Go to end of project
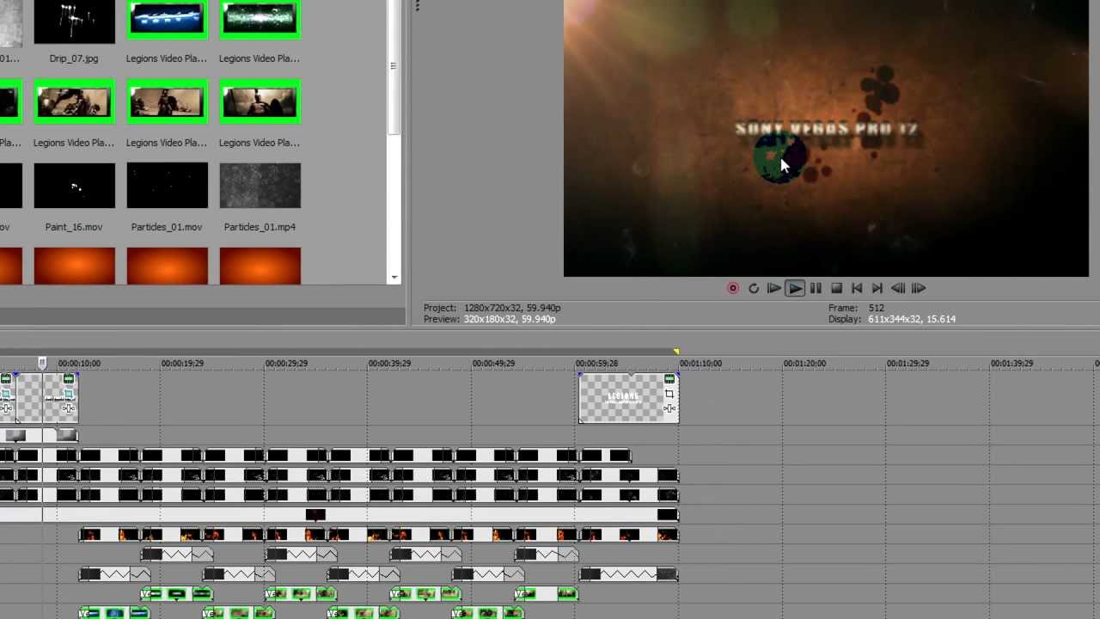The width and height of the screenshot is (1100, 619). 877,289
